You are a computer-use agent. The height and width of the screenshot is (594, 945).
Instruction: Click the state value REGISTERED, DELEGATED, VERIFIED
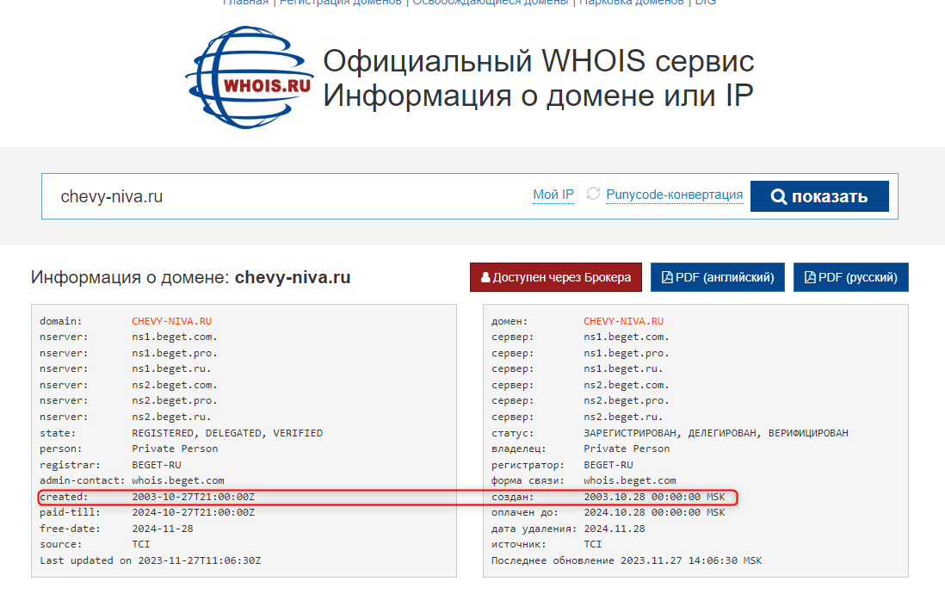[227, 433]
